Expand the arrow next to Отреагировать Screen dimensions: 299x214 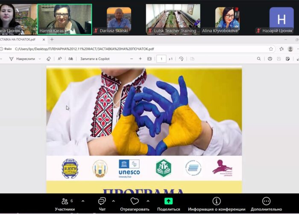[148, 201]
